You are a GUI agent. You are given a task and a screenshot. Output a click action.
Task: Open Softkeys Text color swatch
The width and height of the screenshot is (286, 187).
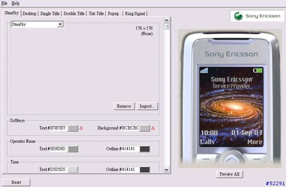pyautogui.click(x=73, y=128)
